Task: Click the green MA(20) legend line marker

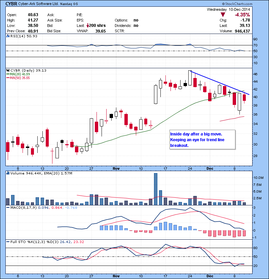Action: coord(8,74)
